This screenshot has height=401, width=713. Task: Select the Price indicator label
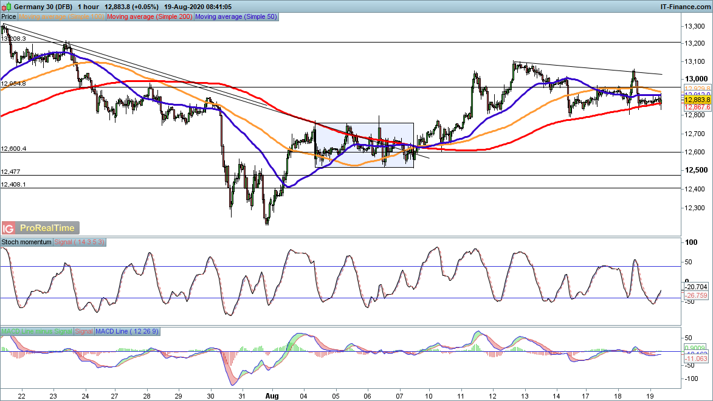pyautogui.click(x=9, y=17)
